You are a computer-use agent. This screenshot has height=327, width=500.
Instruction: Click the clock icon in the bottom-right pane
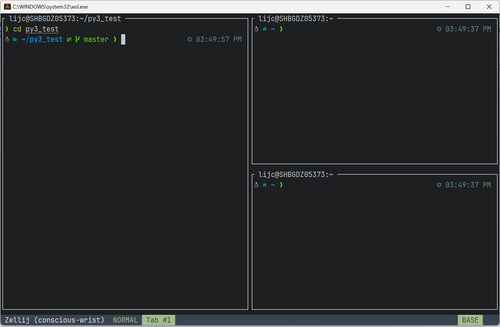tap(439, 185)
